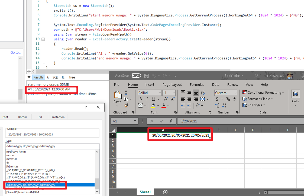Select Merge & Center icon

coord(202,99)
